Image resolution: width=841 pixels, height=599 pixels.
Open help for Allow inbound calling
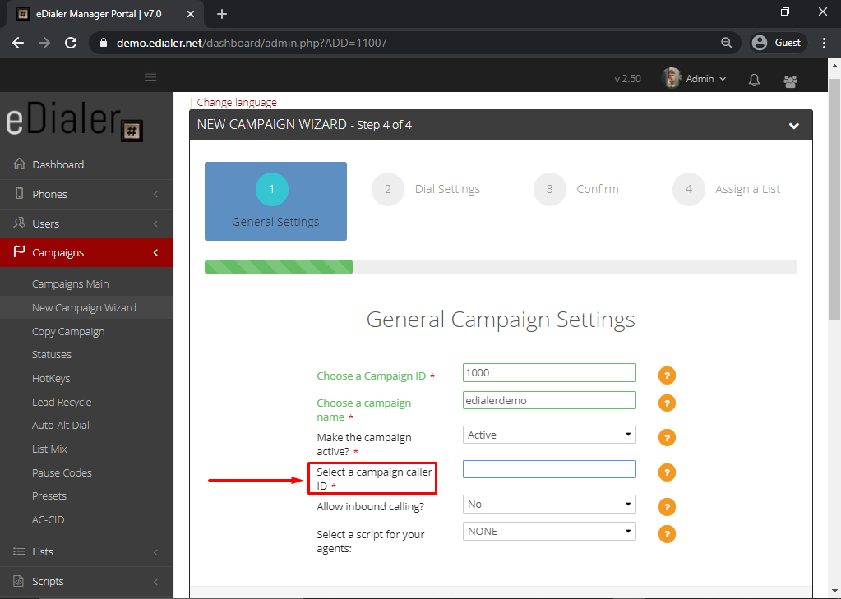(x=667, y=507)
